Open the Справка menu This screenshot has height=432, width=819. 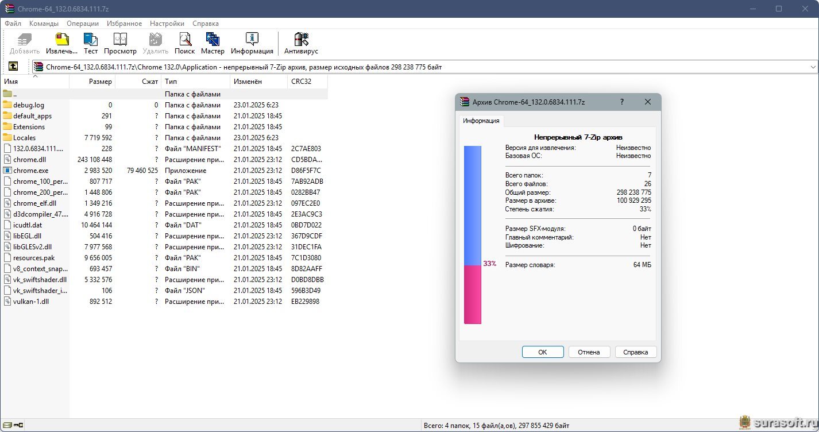206,24
